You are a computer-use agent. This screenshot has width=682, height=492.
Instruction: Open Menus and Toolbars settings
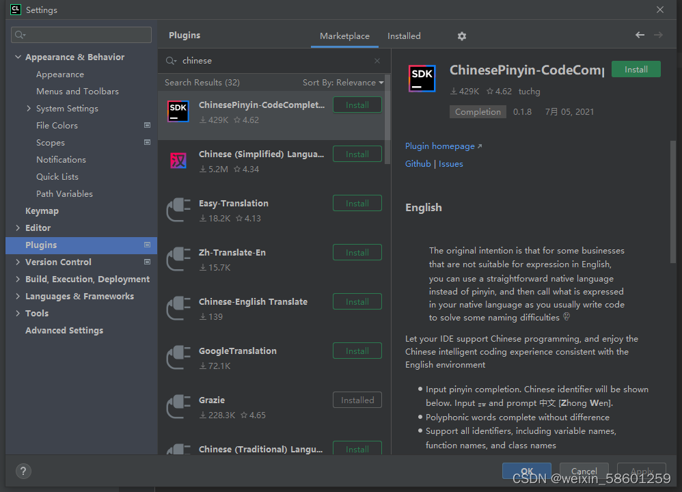coord(77,92)
